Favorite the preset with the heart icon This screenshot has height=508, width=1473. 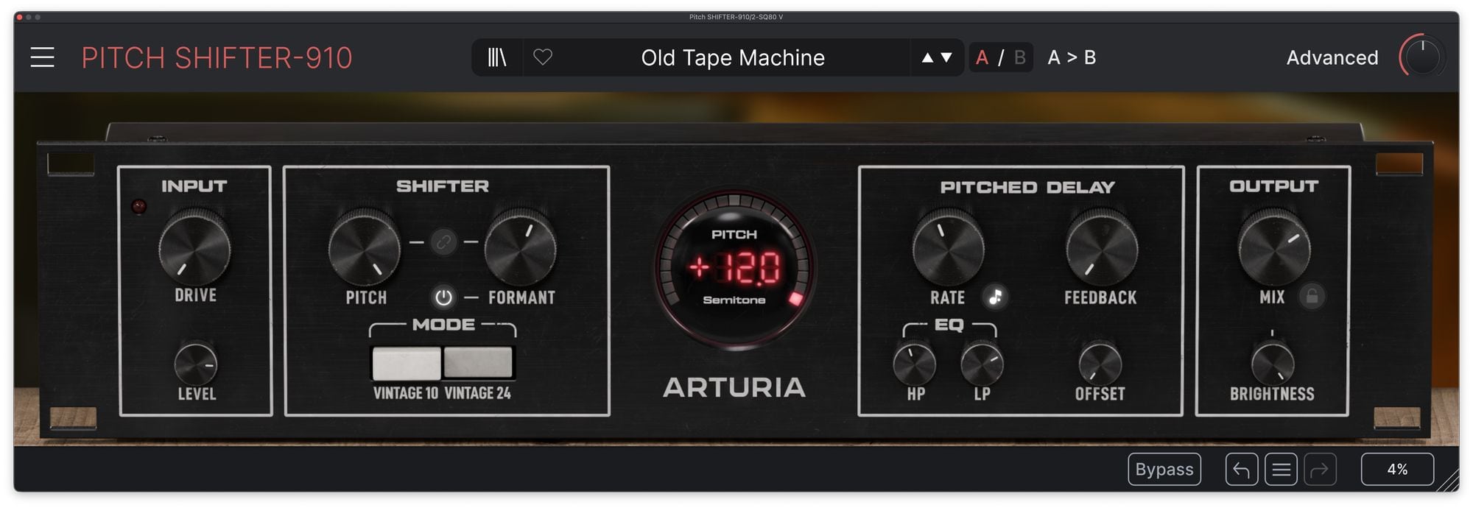pyautogui.click(x=543, y=57)
